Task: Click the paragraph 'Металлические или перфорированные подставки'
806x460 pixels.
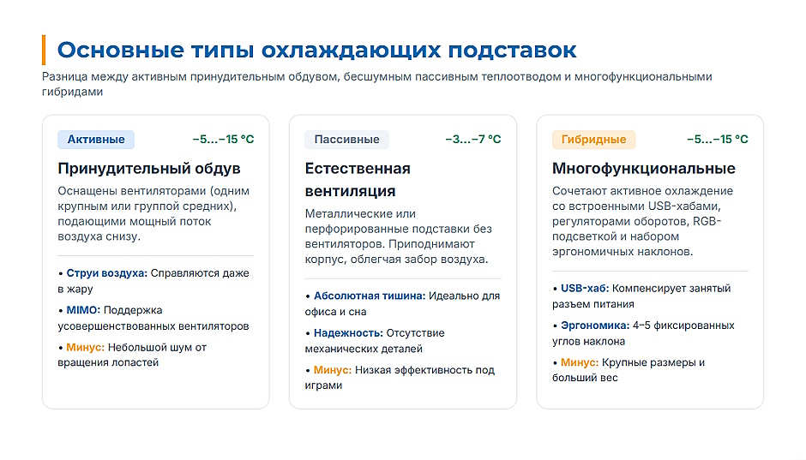Action: 399,236
